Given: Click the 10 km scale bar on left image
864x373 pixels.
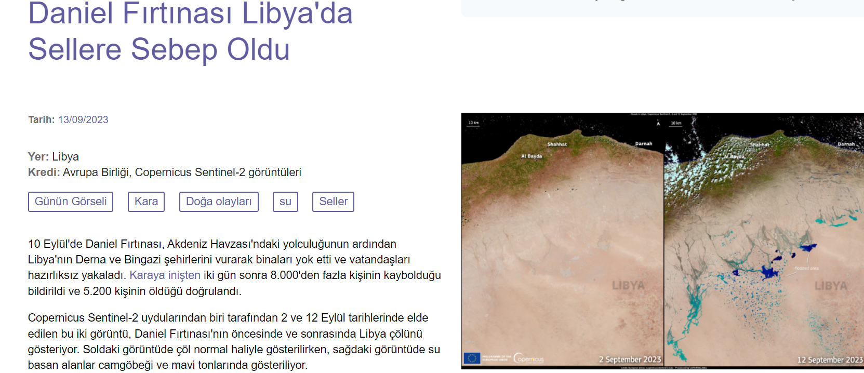Looking at the screenshot, I should [473, 124].
